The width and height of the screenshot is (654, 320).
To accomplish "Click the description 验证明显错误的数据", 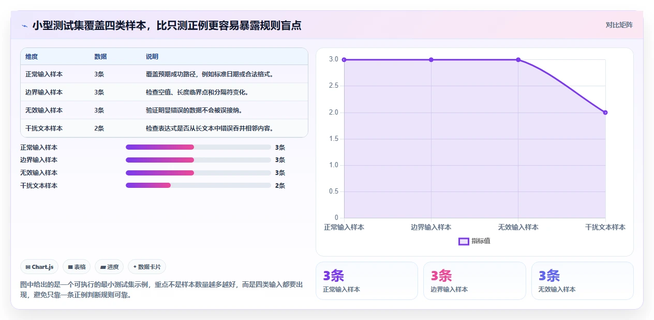I will pyautogui.click(x=194, y=110).
